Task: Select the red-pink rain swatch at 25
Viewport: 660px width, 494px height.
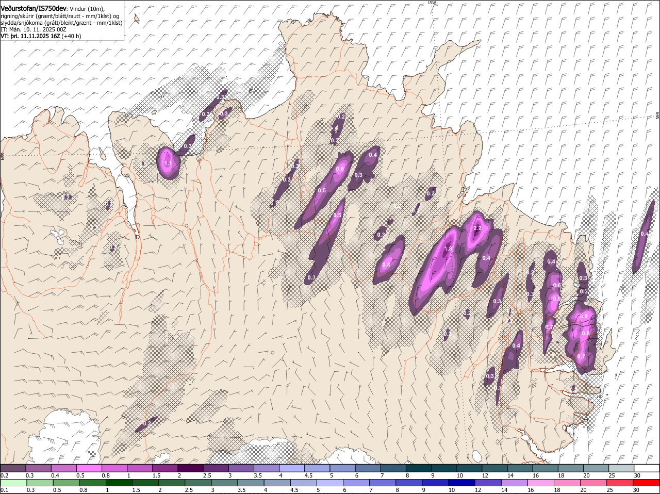Action: click(620, 483)
